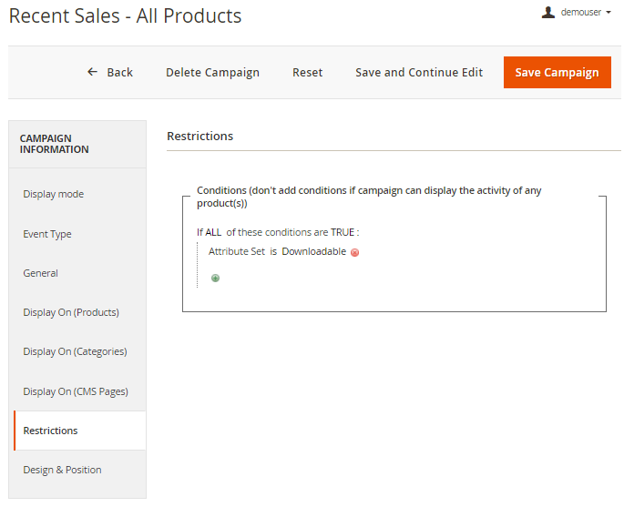Switch to the Event Type tab

click(x=47, y=234)
